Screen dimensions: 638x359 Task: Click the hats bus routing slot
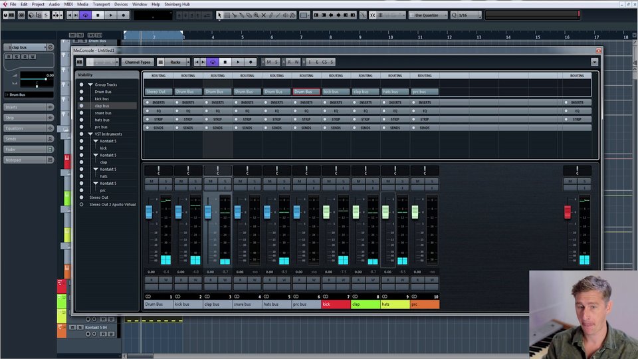395,92
